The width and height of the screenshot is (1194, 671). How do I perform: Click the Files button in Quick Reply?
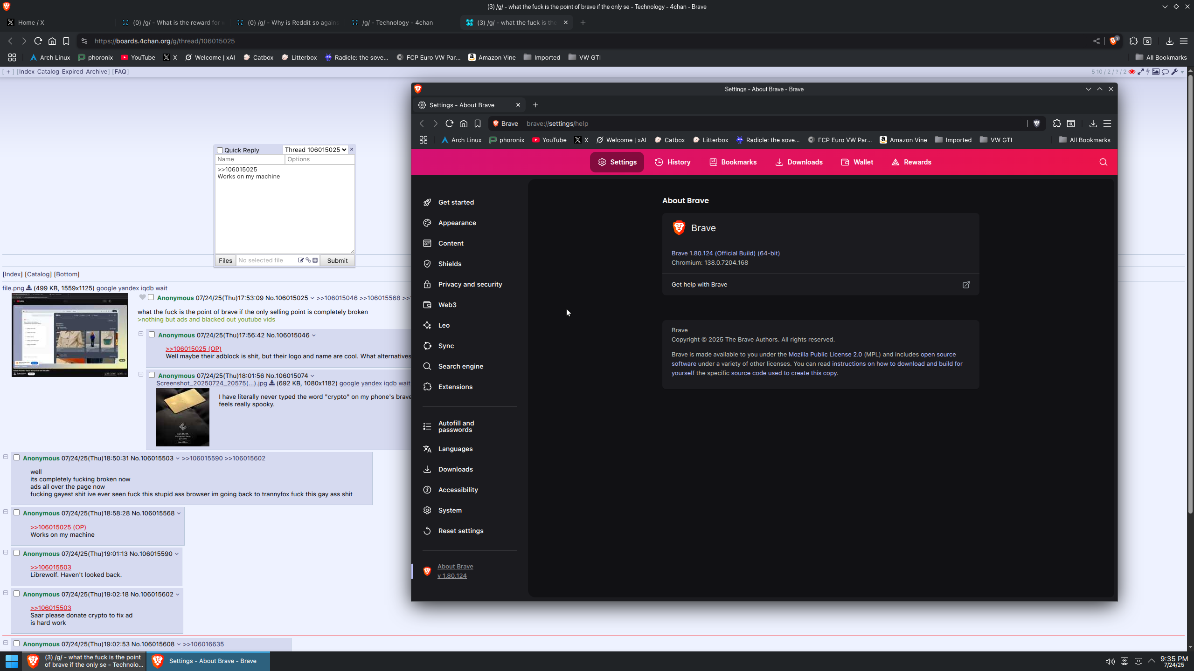pyautogui.click(x=225, y=260)
